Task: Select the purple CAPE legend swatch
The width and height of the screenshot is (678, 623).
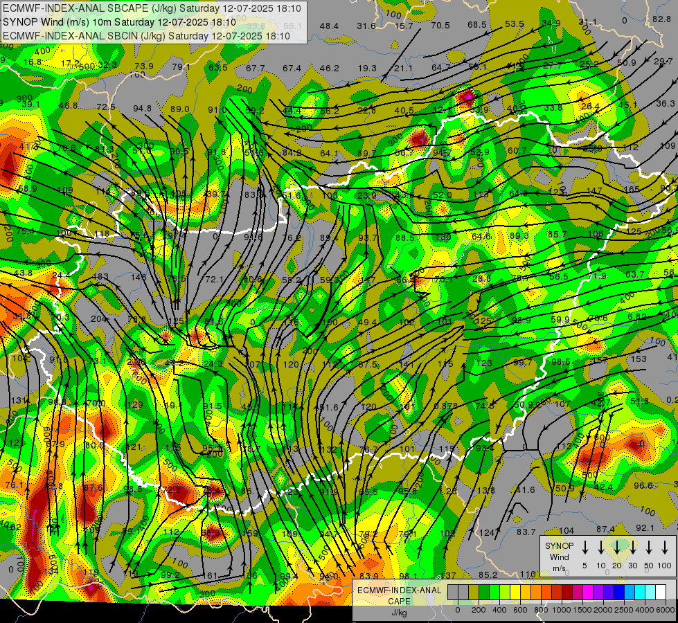Action: [598, 592]
